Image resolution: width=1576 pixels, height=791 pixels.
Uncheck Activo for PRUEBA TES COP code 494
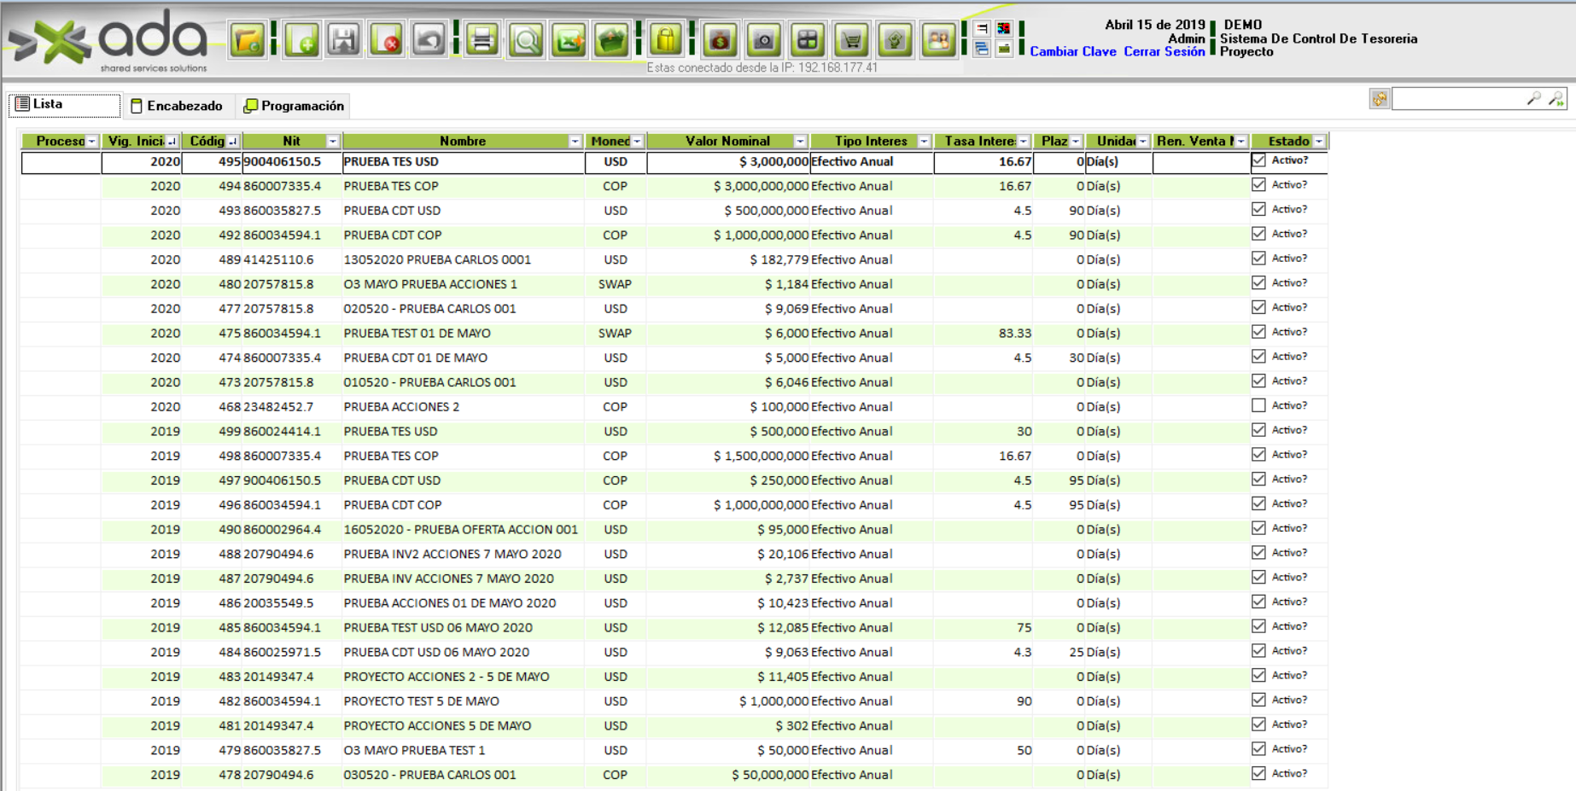click(1258, 184)
